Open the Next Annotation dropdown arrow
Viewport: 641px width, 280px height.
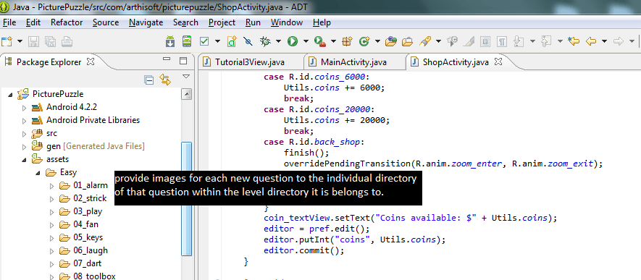(532, 41)
